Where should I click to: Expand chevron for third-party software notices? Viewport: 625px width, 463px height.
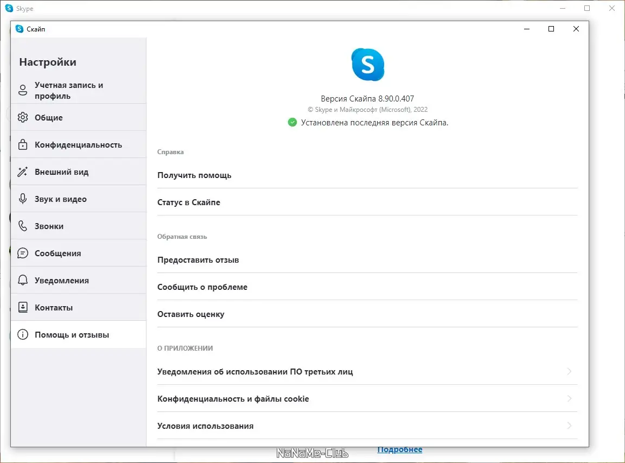coord(569,371)
